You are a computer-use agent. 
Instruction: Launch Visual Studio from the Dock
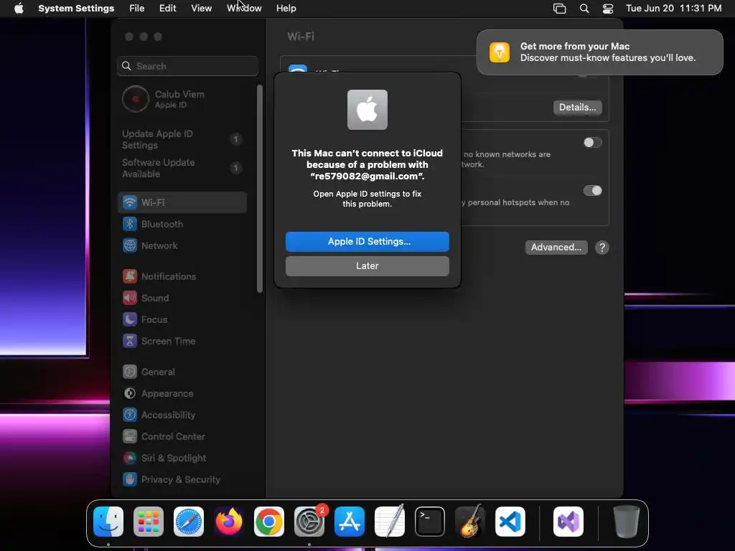point(568,522)
